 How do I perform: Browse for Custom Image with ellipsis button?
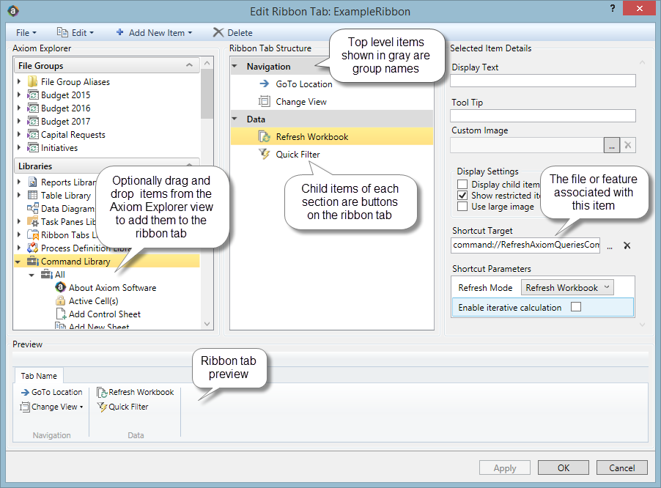pos(612,145)
